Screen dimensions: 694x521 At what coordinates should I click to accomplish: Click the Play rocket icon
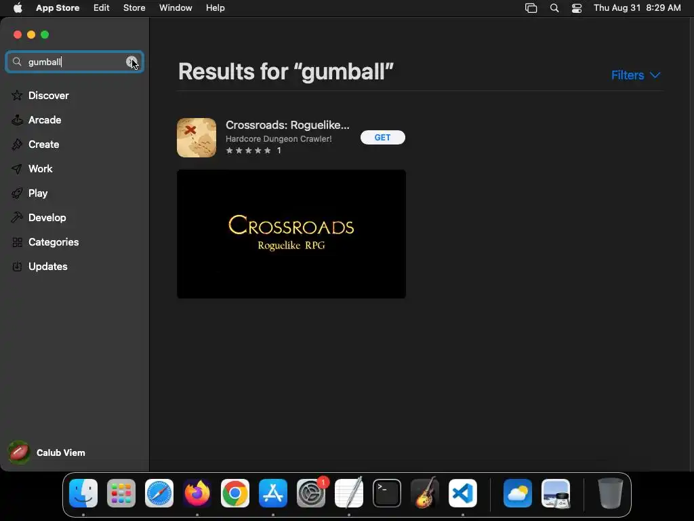point(17,193)
